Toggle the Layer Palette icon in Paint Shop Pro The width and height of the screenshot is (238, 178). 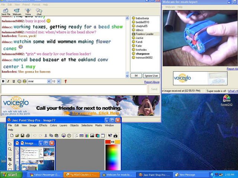(97, 136)
